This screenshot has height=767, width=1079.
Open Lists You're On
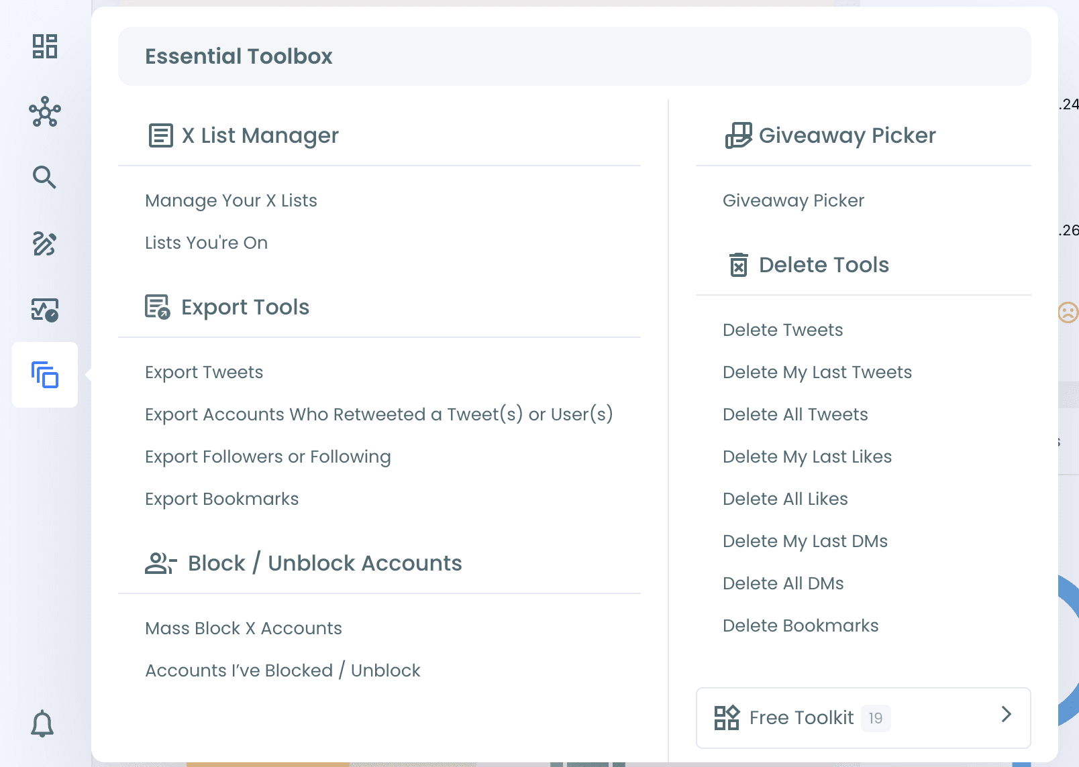(207, 243)
